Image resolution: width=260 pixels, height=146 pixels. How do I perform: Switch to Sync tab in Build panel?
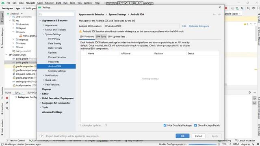(17, 92)
